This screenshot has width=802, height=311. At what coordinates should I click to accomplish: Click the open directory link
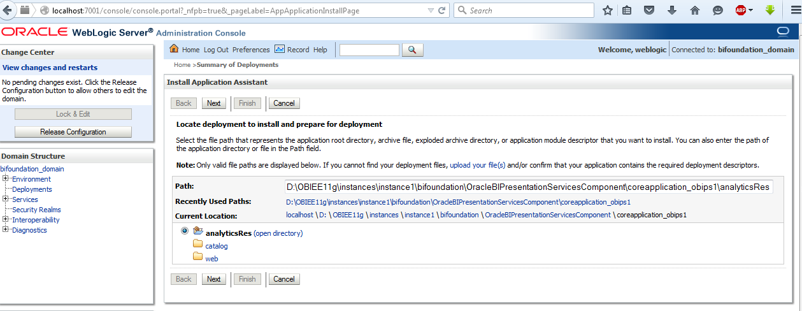pos(278,233)
